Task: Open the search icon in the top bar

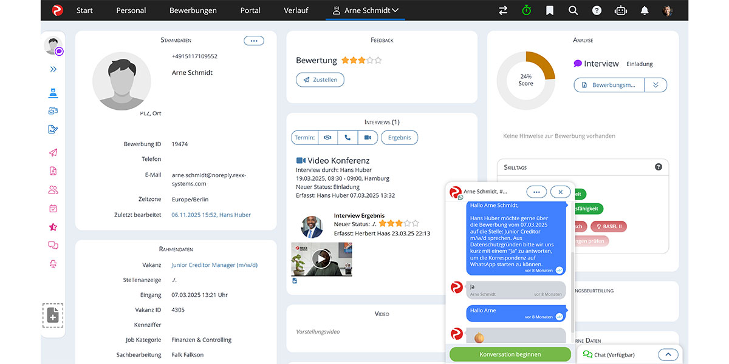Action: (573, 10)
